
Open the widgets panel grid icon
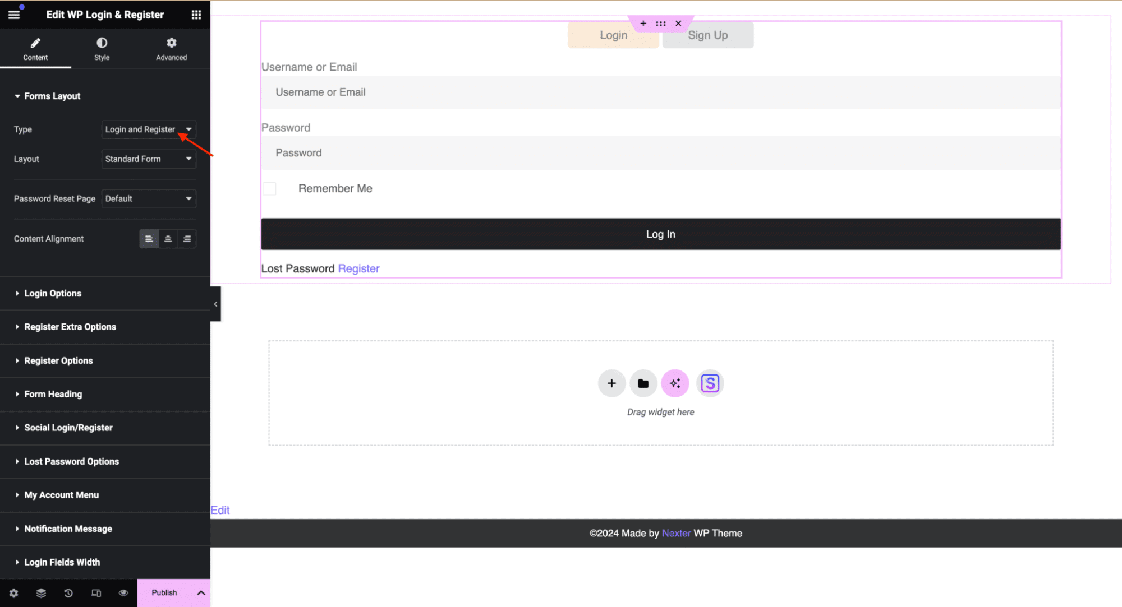[x=196, y=15]
